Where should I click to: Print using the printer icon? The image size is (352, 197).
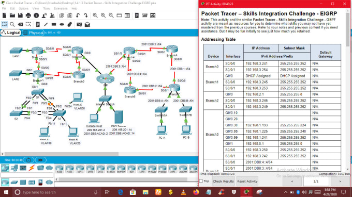[x=28, y=15]
